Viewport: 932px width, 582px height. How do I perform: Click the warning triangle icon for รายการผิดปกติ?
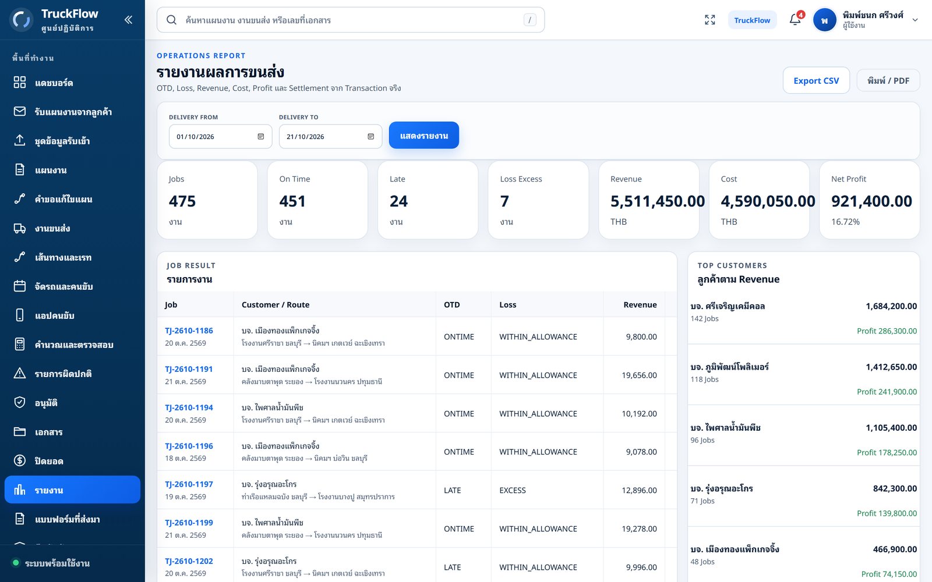(x=20, y=374)
